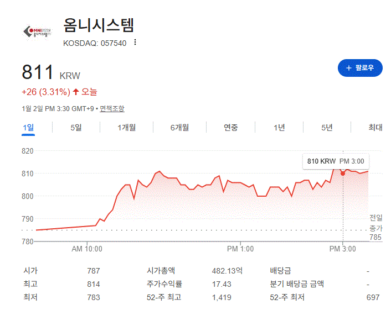Click the follow button (팔로우)
Viewport: 391px width, 315px height.
360,68
